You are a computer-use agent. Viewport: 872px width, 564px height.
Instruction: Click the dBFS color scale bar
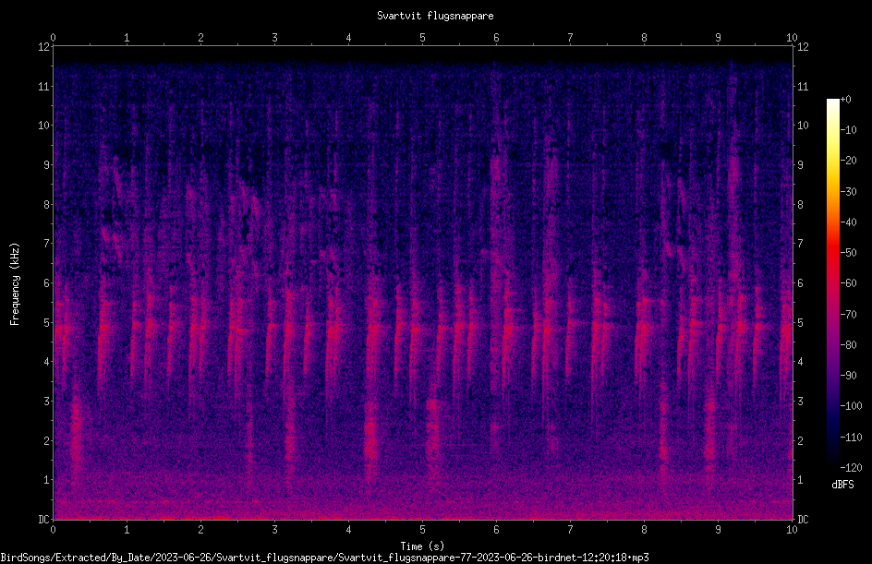832,283
